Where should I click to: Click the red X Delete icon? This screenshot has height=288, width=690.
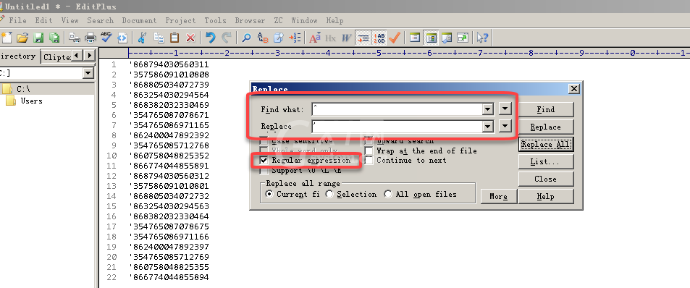click(190, 38)
